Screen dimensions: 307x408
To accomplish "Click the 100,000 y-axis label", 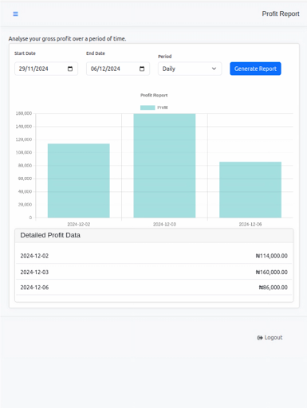I will [x=24, y=152].
